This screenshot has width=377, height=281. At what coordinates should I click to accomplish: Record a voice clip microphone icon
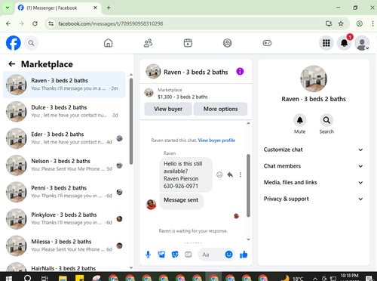pyautogui.click(x=148, y=255)
